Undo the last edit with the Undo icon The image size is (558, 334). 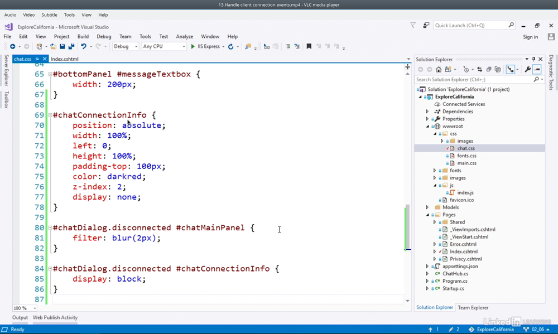pyautogui.click(x=83, y=47)
